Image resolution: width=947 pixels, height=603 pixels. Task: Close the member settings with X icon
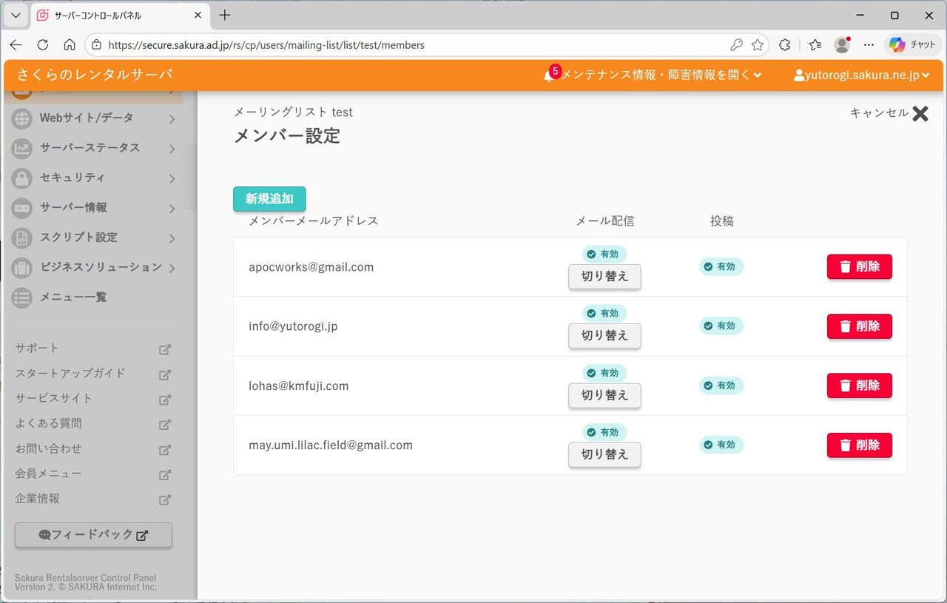tap(920, 113)
